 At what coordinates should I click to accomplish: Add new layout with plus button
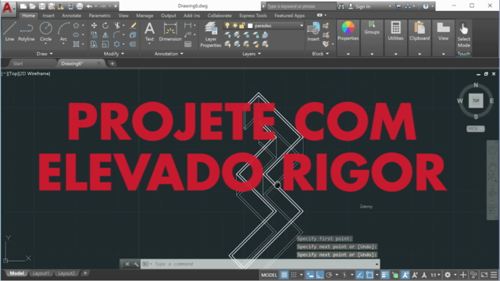[85, 273]
